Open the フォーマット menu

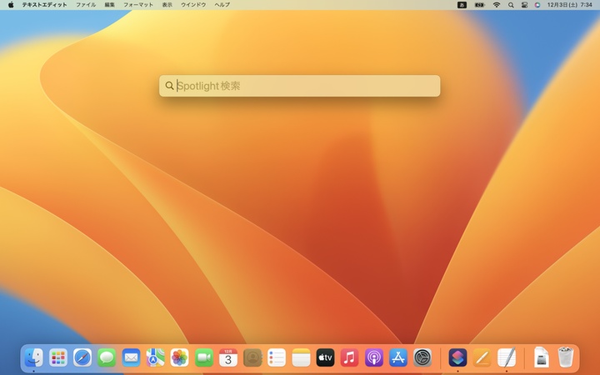click(x=138, y=5)
